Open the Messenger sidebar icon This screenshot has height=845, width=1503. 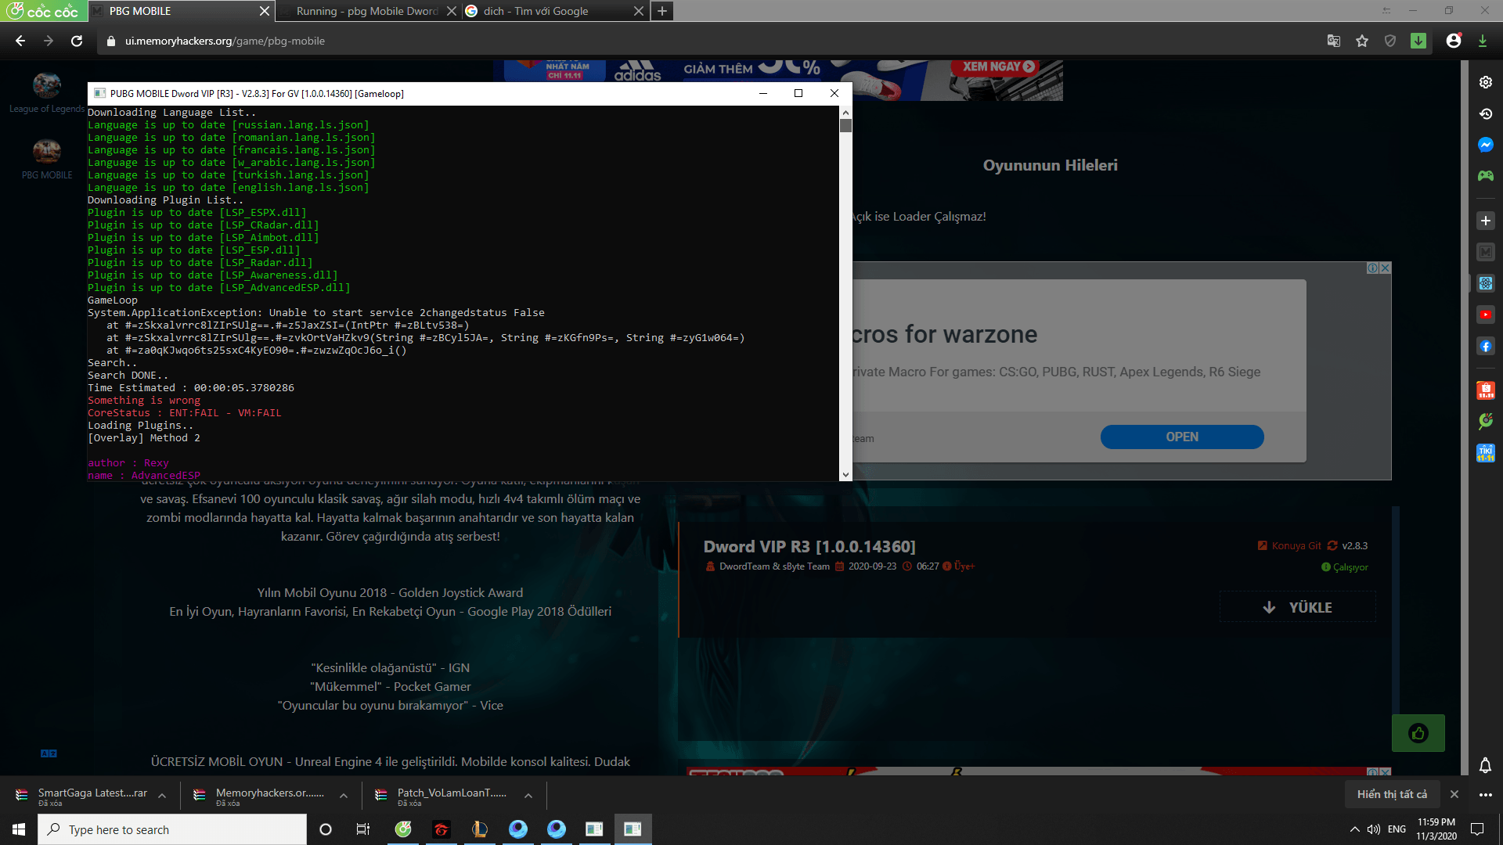point(1485,145)
